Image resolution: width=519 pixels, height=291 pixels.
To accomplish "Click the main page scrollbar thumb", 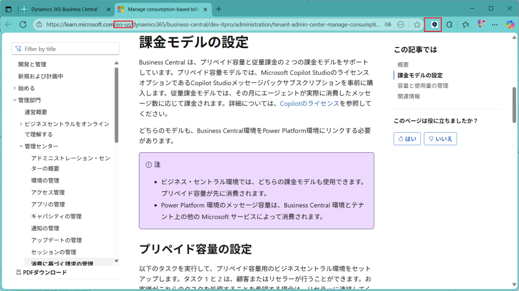I will (514, 105).
